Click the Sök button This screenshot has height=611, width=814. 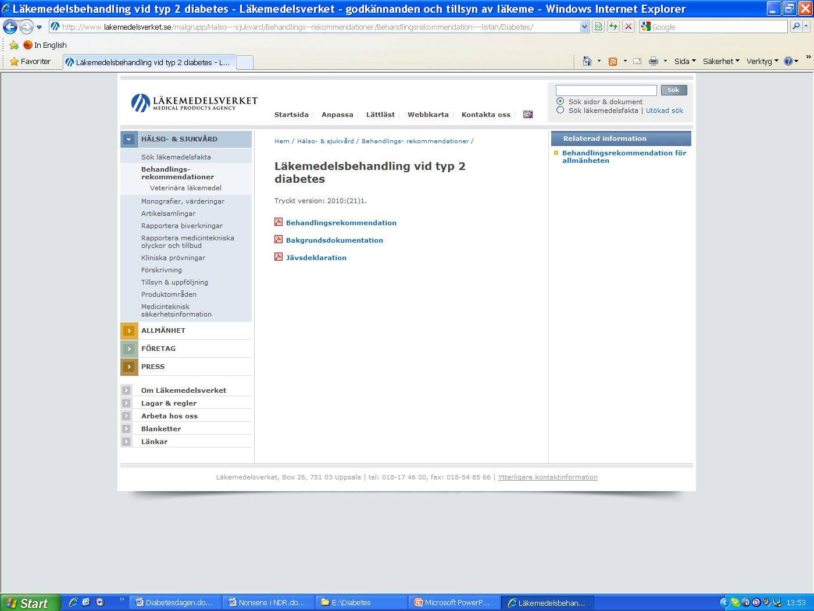pos(674,90)
